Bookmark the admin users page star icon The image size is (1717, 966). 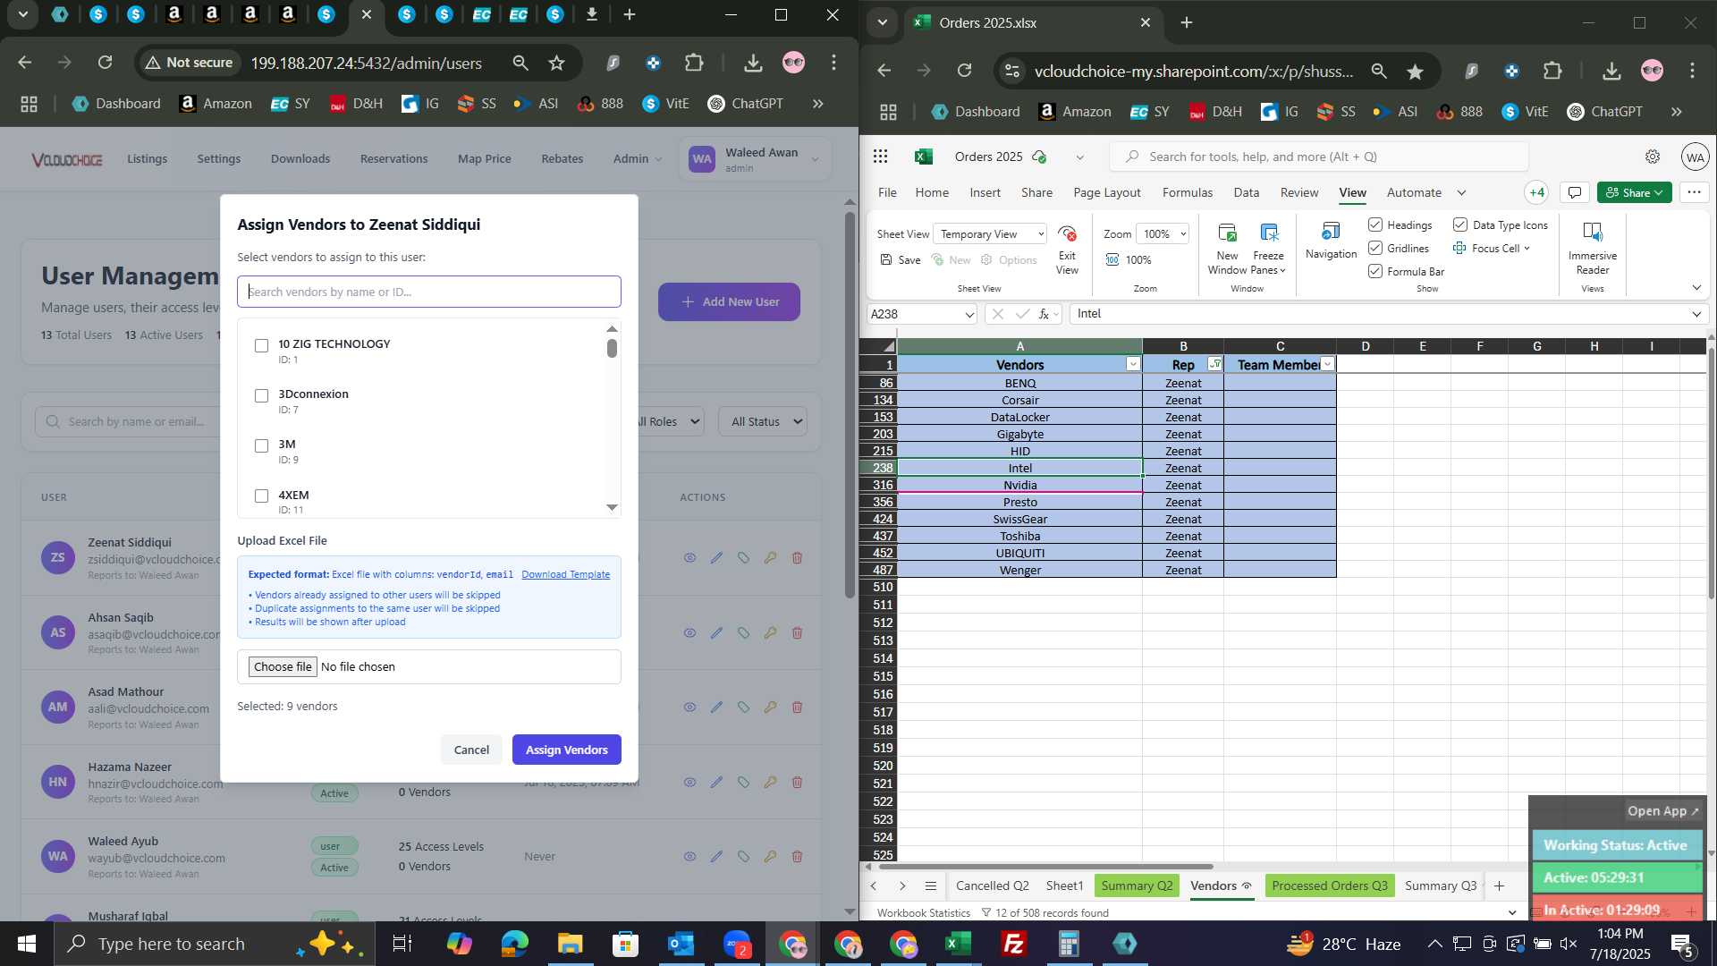tap(556, 63)
